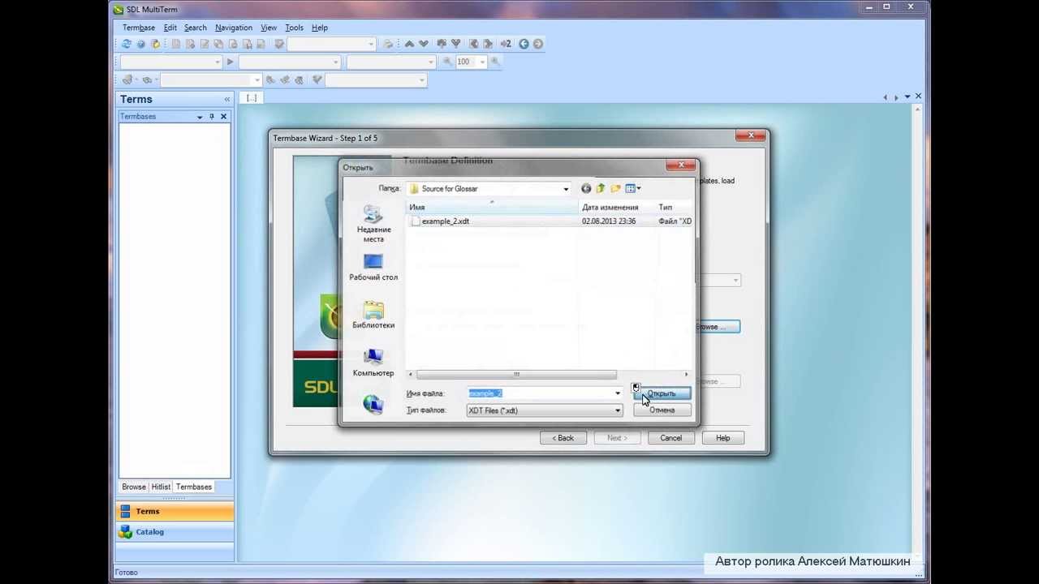Screen dimensions: 1039x584
Task: Open the zoom level 100 dropdown
Action: click(x=482, y=62)
